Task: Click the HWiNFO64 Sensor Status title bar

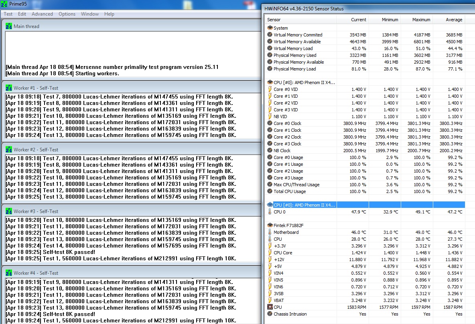Action: 368,8
